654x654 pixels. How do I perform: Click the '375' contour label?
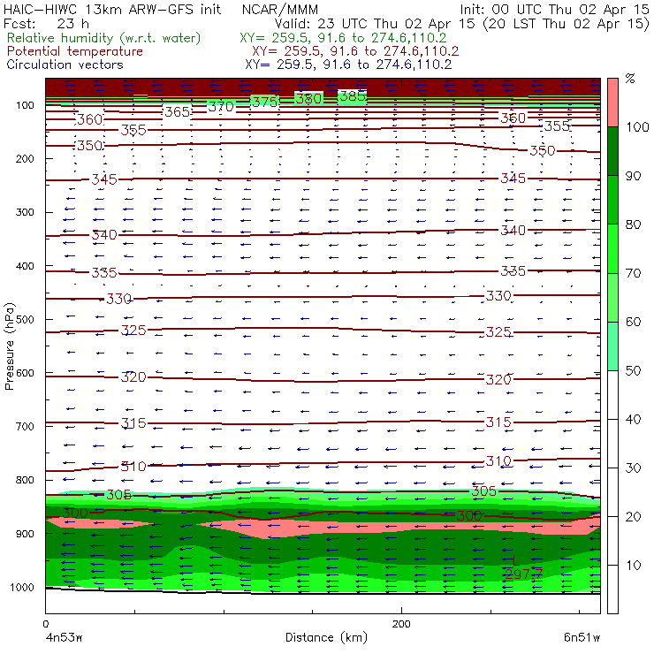point(265,103)
